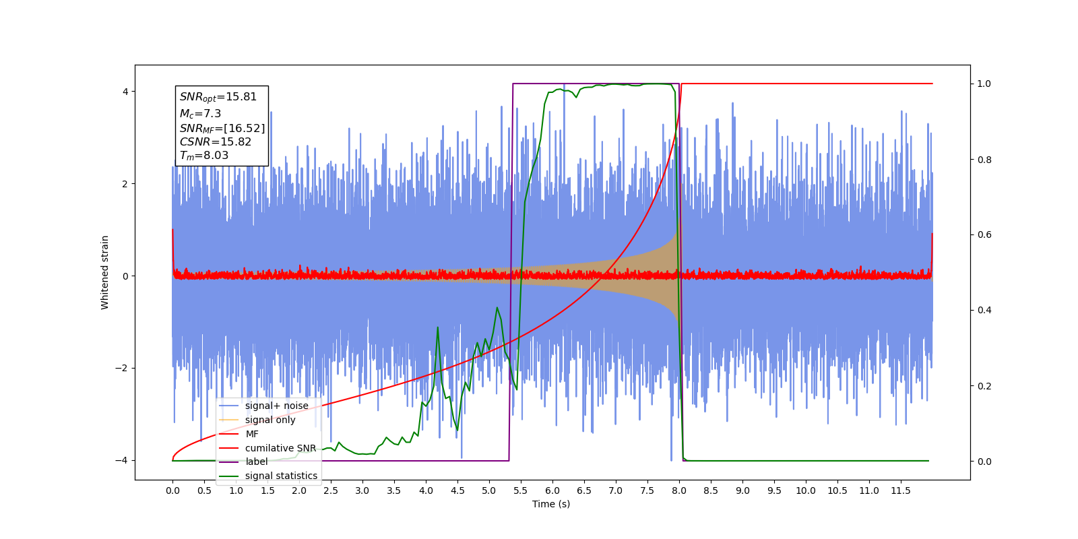Click the 0.5 x-axis tick label
Screen dimensions: 1078x539
tap(204, 490)
